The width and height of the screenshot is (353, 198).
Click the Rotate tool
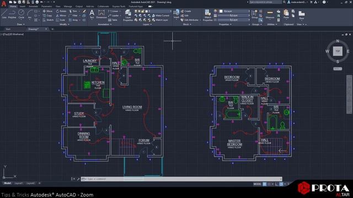pos(61,11)
